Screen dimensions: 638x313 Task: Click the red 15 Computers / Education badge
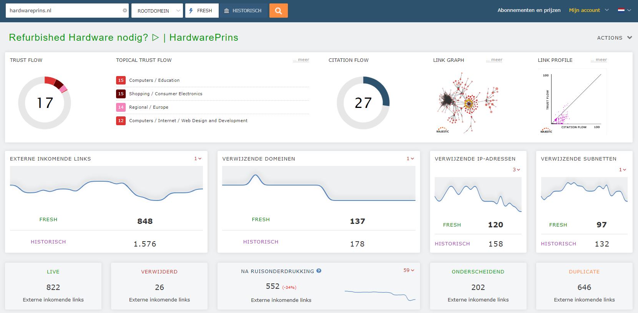121,80
